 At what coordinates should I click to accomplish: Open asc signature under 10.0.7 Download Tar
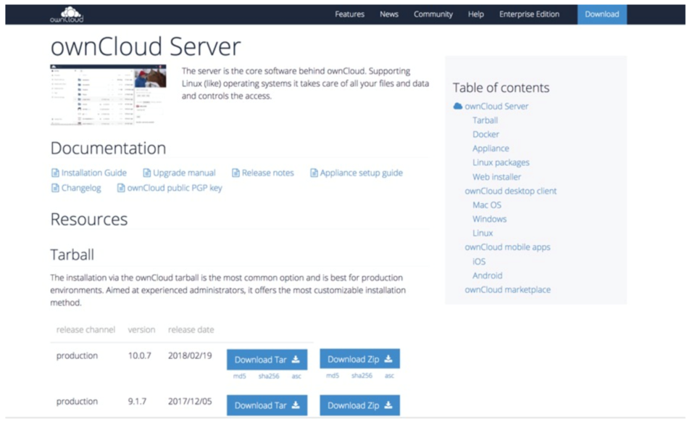[x=296, y=376]
